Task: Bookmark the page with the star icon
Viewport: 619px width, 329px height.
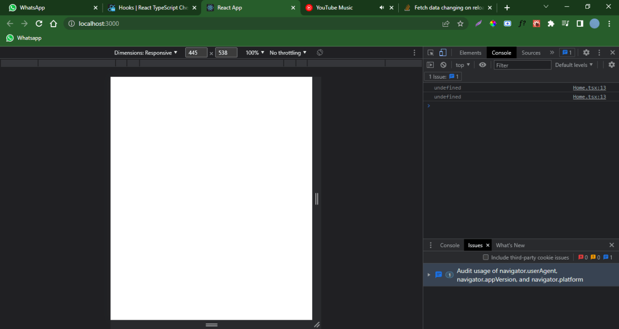Action: click(460, 23)
